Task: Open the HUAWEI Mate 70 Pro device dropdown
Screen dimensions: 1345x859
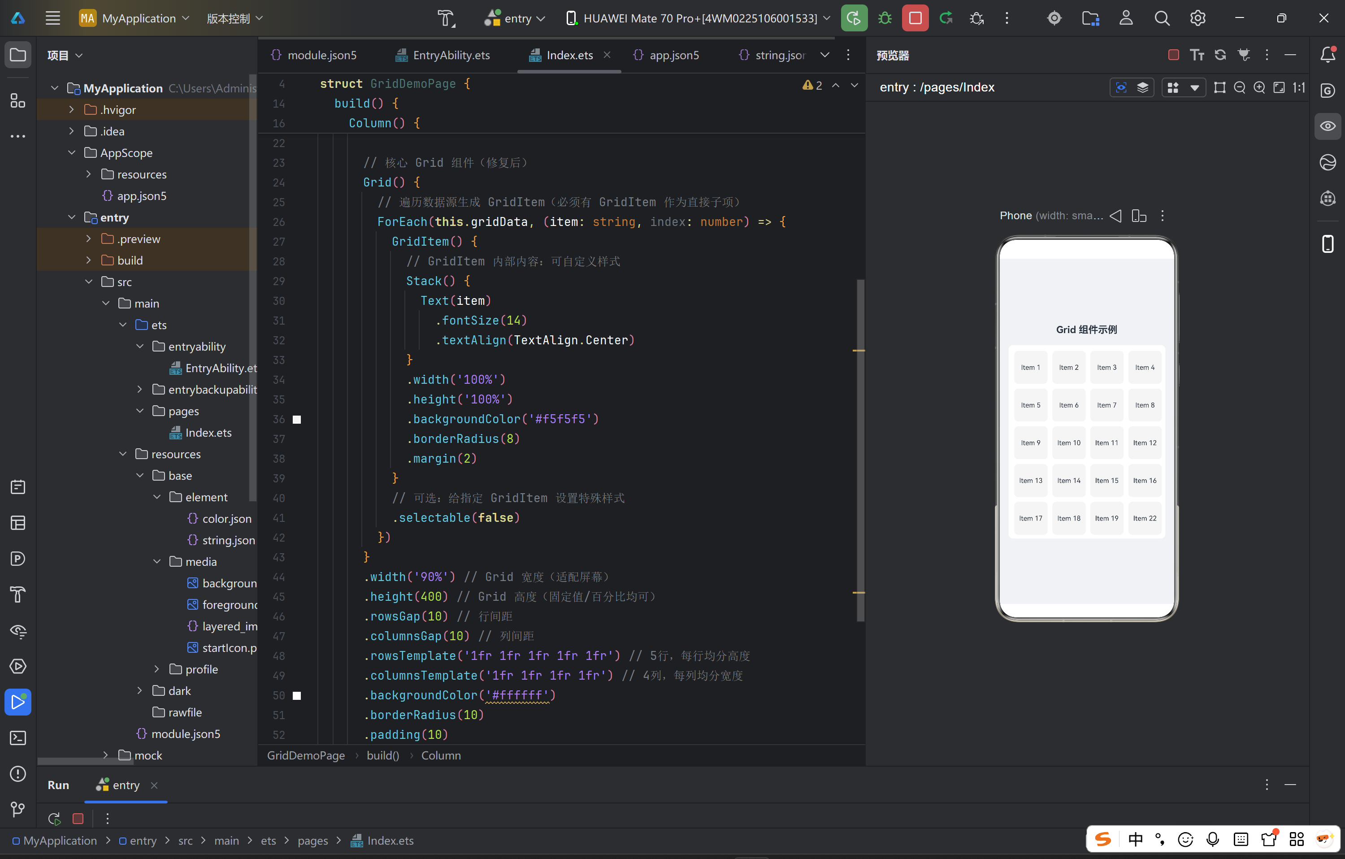Action: coord(698,18)
